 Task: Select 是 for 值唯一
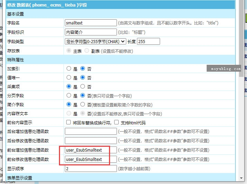69,78
